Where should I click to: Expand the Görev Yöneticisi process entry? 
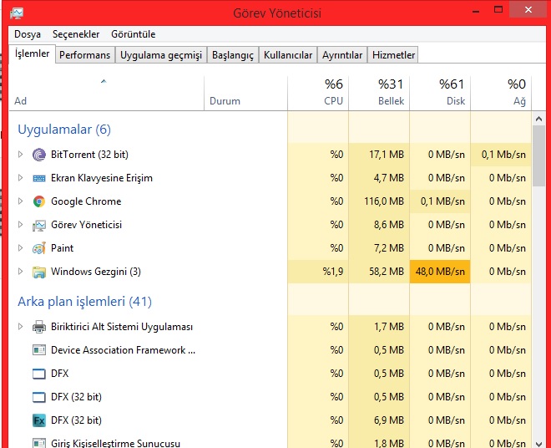(x=20, y=225)
